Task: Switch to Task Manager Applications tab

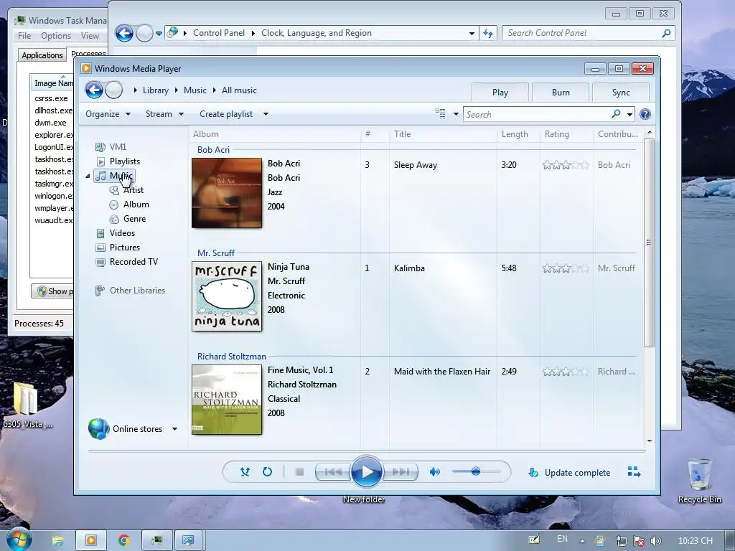Action: pyautogui.click(x=42, y=55)
